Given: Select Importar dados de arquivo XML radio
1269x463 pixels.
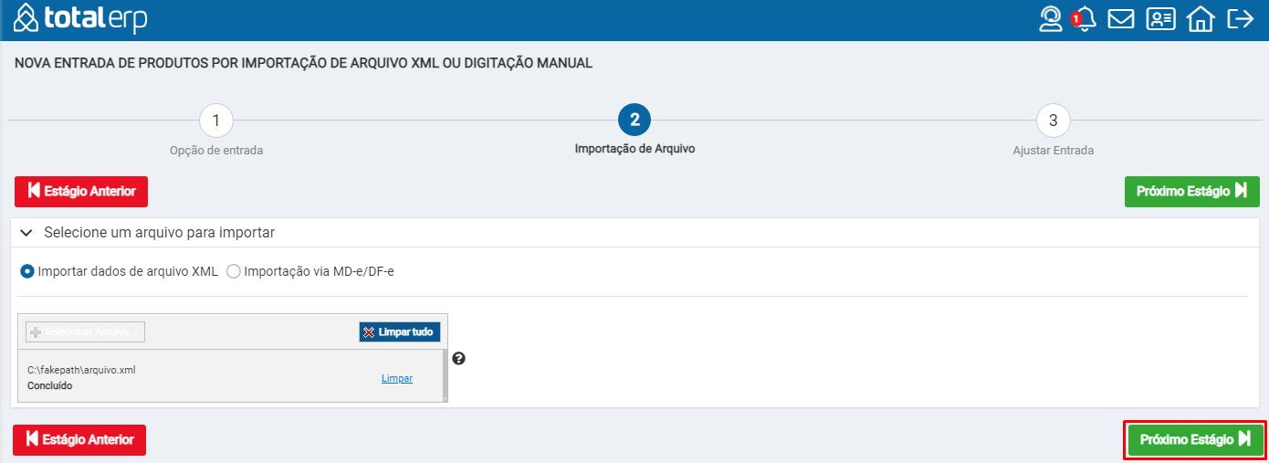Looking at the screenshot, I should pos(27,271).
